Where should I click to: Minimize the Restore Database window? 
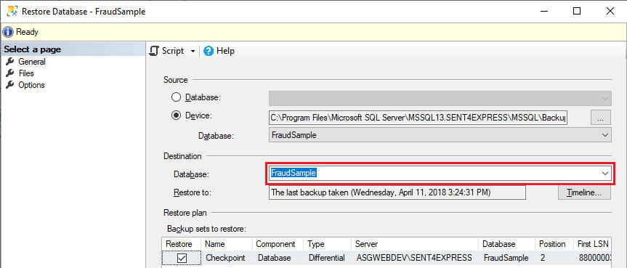click(544, 11)
